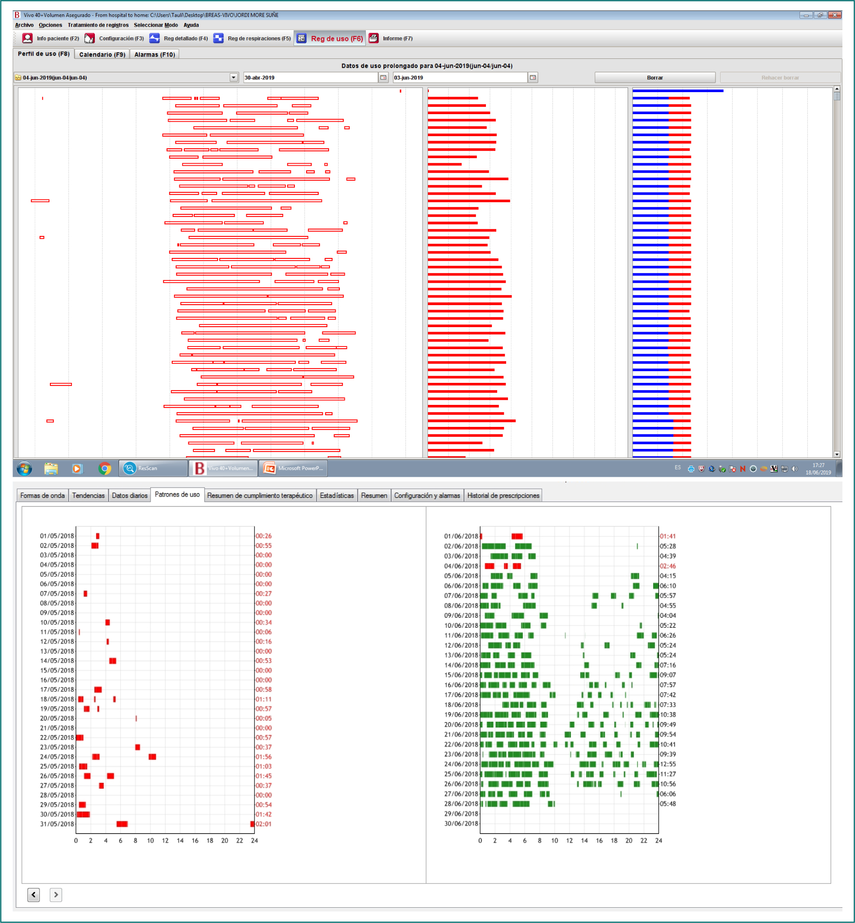
Task: Switch to the Alarmas (F10) tab
Action: 155,54
